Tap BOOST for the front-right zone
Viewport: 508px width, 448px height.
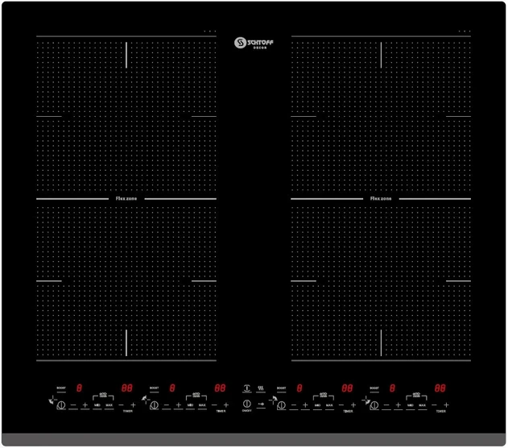coord(374,388)
